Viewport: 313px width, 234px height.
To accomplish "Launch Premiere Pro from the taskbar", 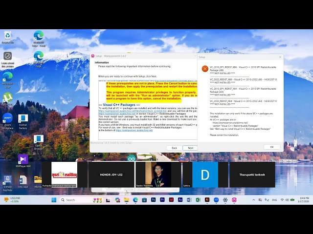I will [162, 200].
